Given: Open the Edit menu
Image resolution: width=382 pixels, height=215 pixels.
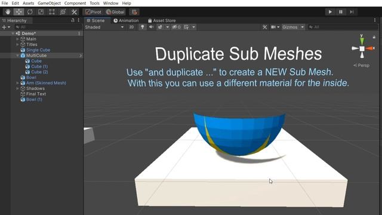Looking at the screenshot, I should [x=15, y=3].
